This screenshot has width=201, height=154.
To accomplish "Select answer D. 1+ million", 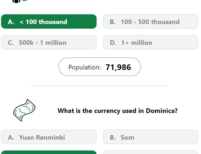I will (x=151, y=42).
